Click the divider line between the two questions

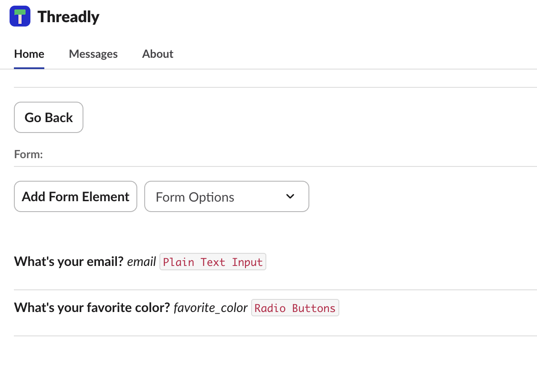(x=275, y=290)
